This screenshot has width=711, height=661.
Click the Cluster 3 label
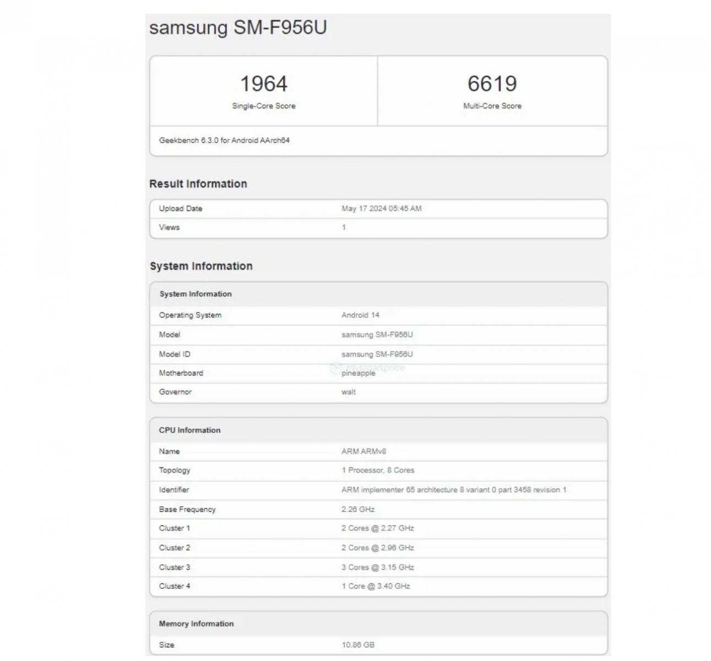click(x=175, y=567)
